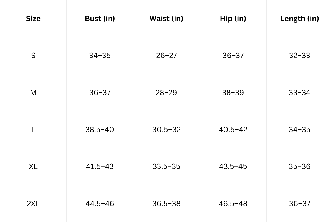Select hip value 46.5–48 cell
The image size is (333, 222).
[x=233, y=204]
